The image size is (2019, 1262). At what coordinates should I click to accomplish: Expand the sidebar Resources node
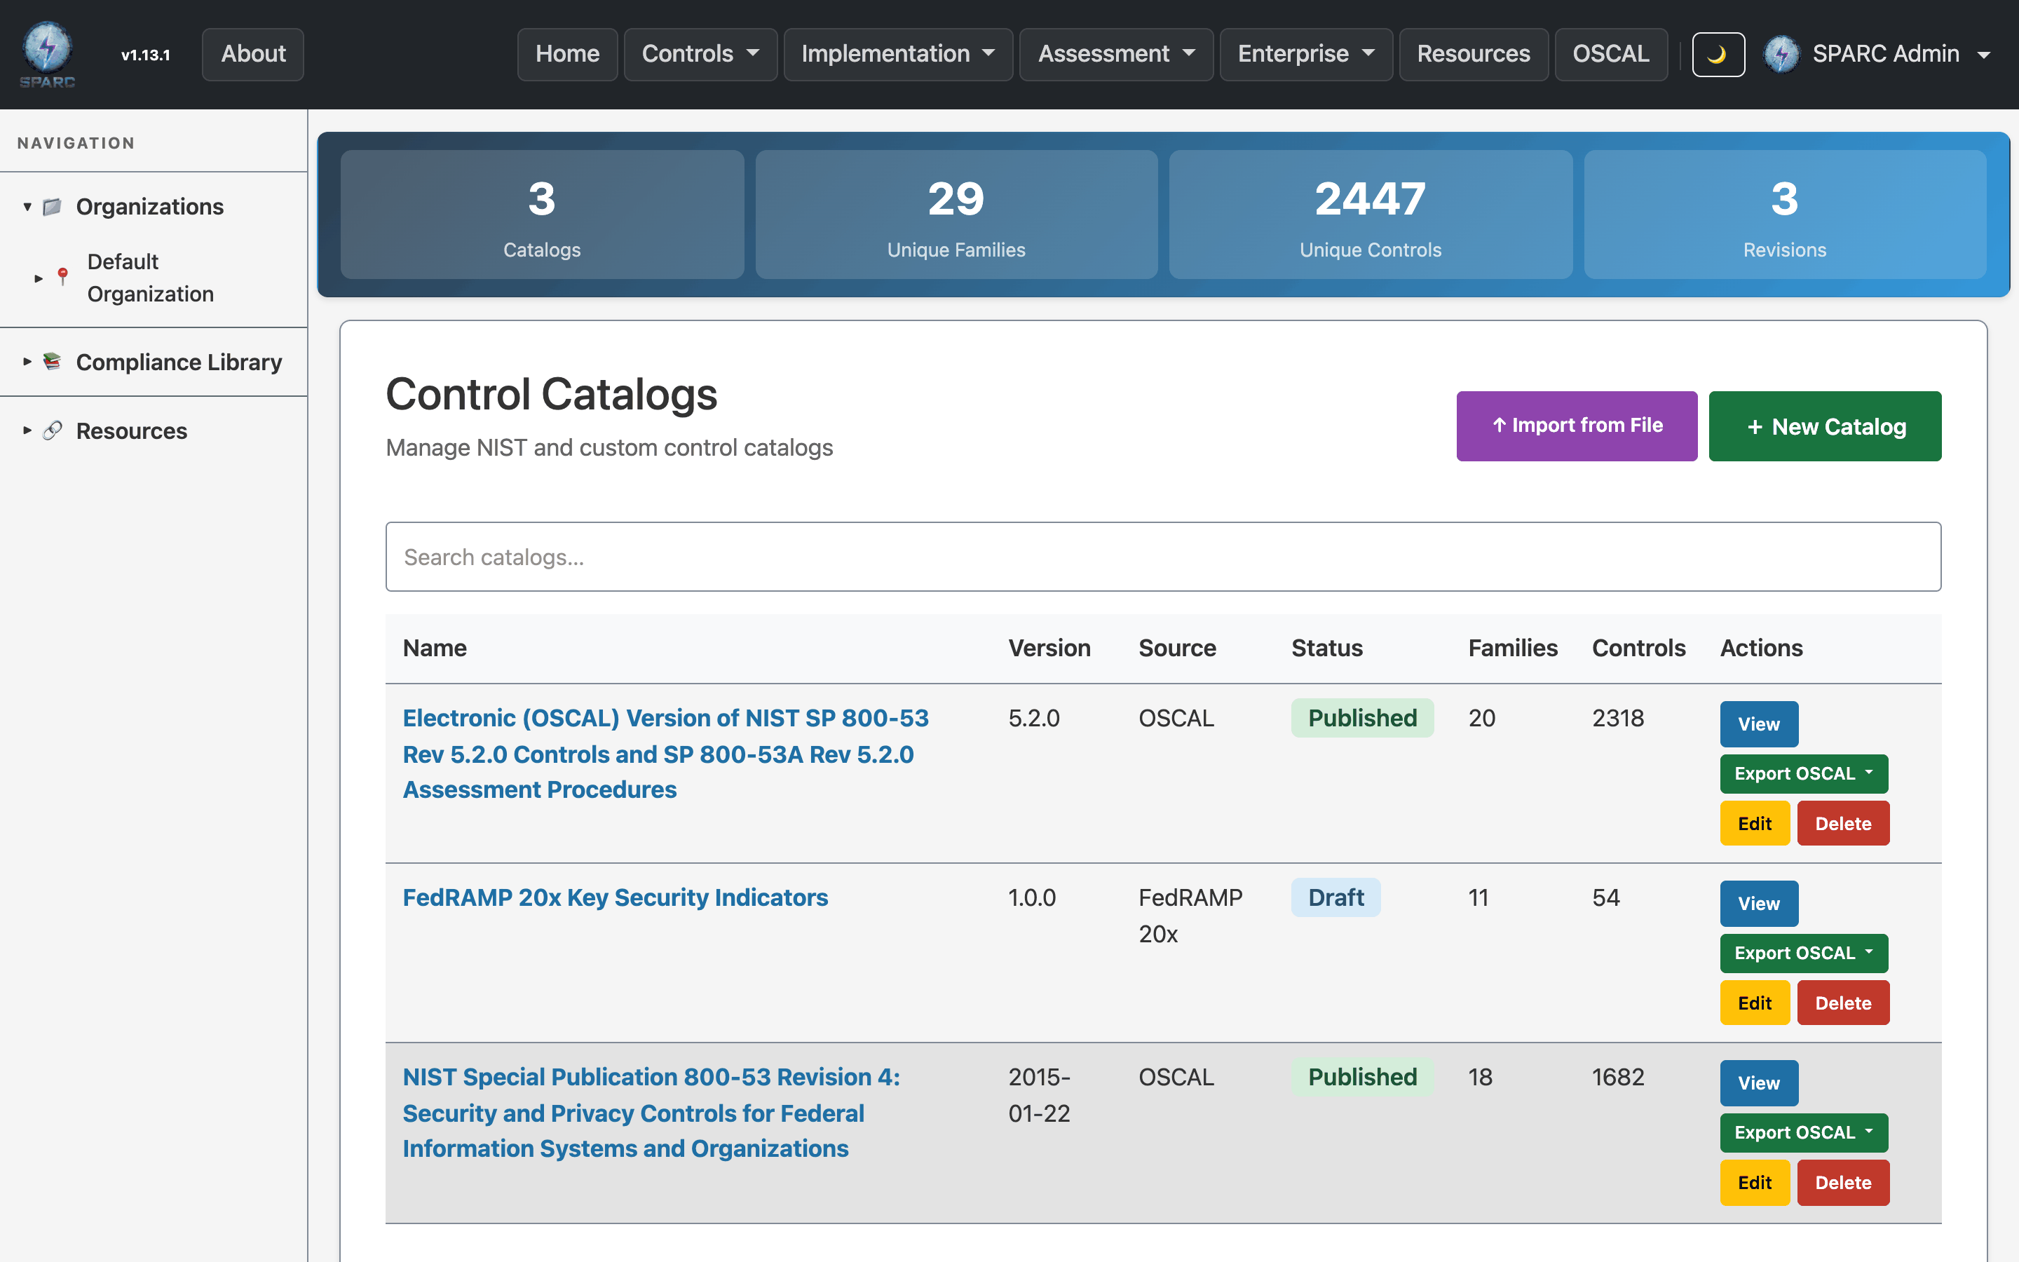[27, 430]
